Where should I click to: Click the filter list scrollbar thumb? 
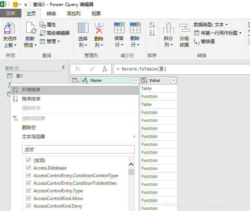tap(131, 172)
